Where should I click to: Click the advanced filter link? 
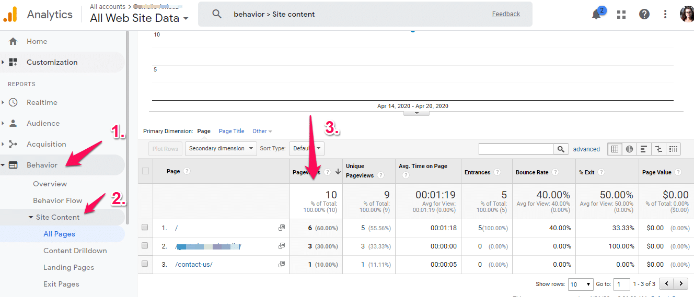(x=586, y=149)
